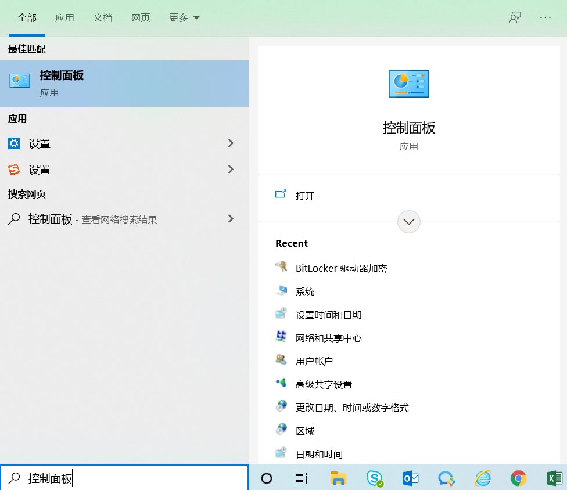Expand the chevron below 打开

click(408, 222)
